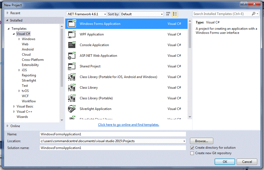Expand the Visual C++ tree node arrow

tap(14, 112)
